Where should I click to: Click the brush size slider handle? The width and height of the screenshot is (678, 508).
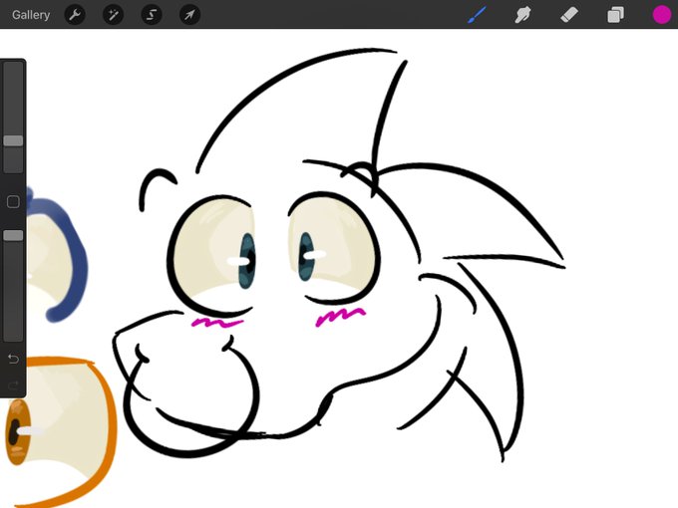coord(13,140)
